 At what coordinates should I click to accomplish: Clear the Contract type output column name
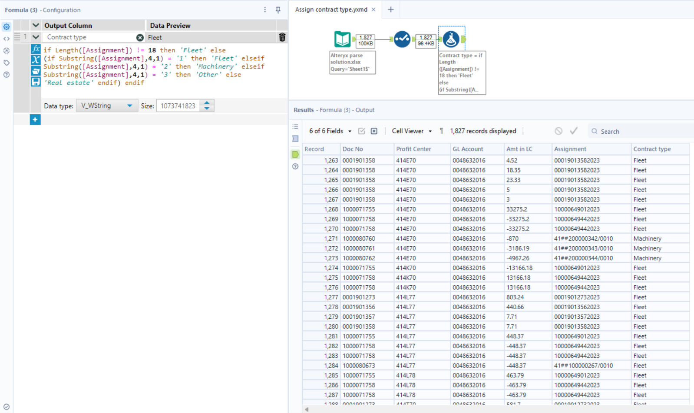tap(140, 37)
